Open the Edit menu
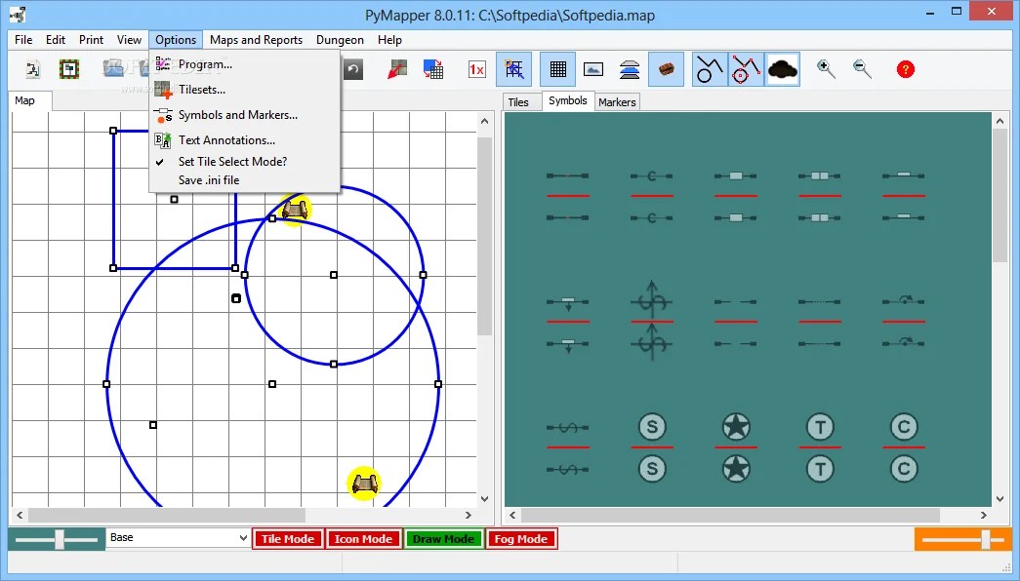This screenshot has width=1020, height=581. (x=56, y=40)
